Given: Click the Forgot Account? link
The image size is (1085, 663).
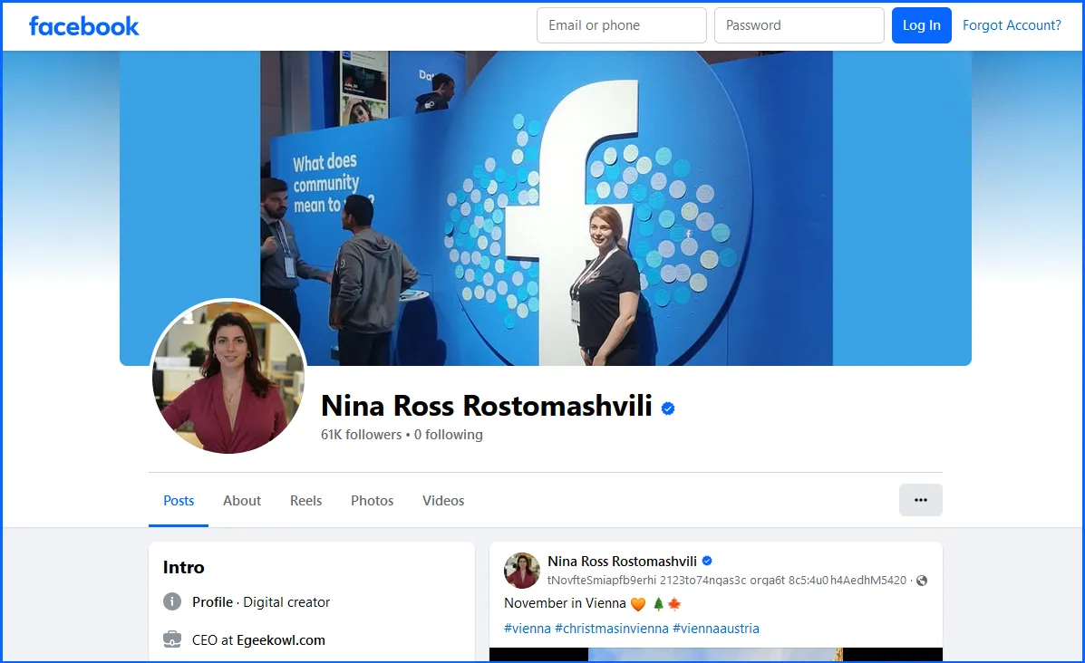Looking at the screenshot, I should 1012,25.
